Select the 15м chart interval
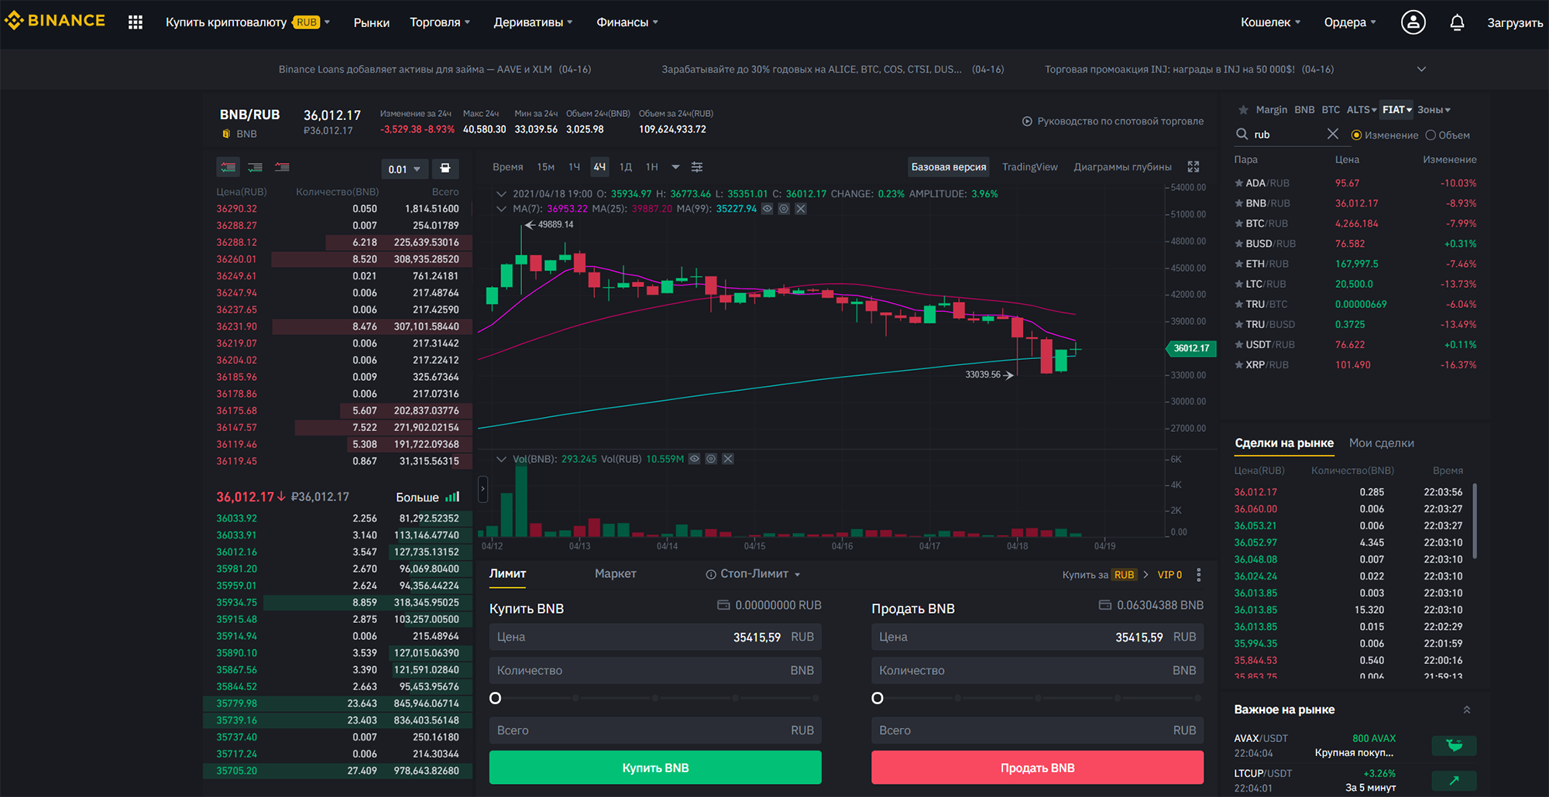 pos(546,167)
